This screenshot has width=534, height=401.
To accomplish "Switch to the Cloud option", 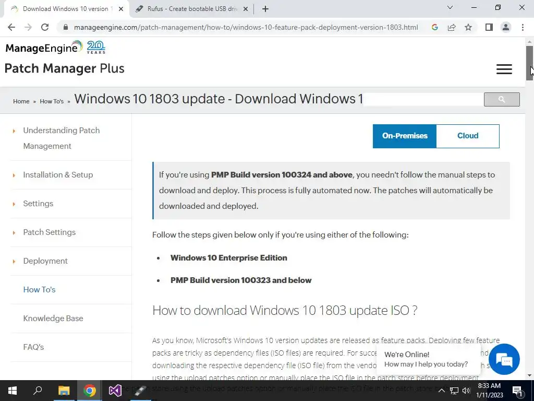I will (468, 136).
